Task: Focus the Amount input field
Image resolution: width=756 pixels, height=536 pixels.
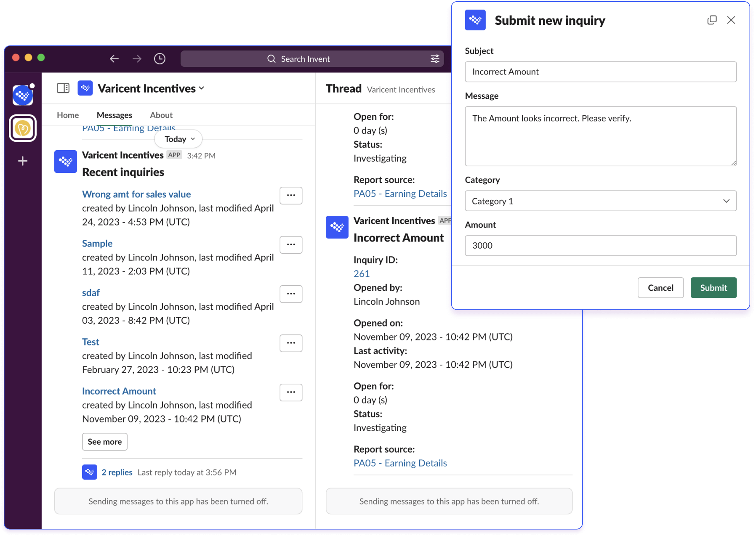Action: (601, 246)
